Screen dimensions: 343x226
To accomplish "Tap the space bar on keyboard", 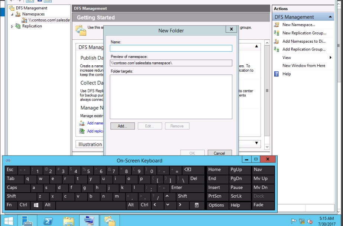I will click(x=91, y=205).
